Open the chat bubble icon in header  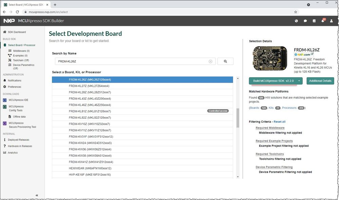coord(305,21)
